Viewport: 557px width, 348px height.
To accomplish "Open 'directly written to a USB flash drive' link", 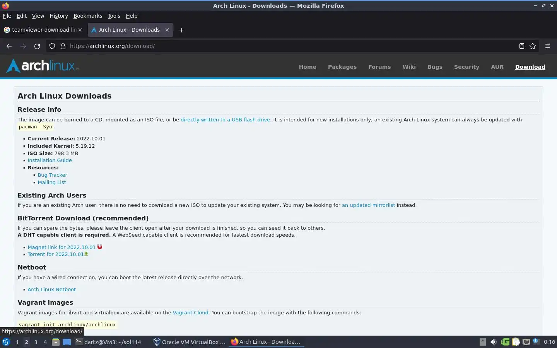I will [225, 119].
